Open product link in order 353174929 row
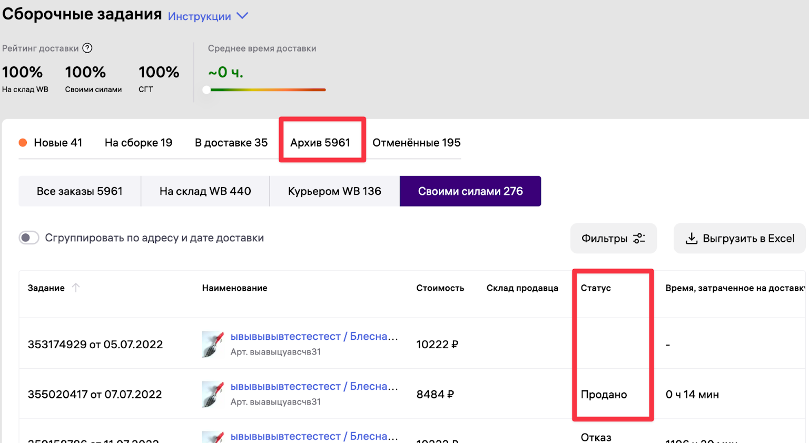Viewport: 809px width, 443px height. click(x=314, y=337)
